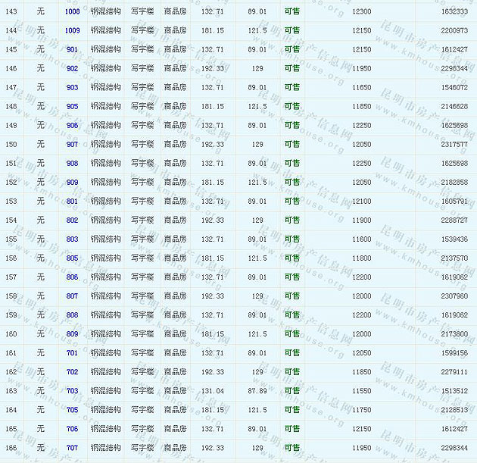This screenshot has width=477, height=463.
Task: Open room 705 link
Action: [72, 410]
